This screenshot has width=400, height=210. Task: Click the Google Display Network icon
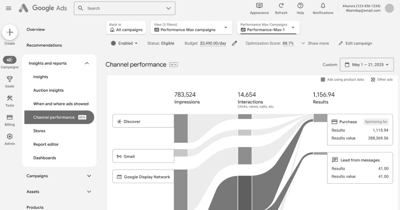click(x=119, y=177)
